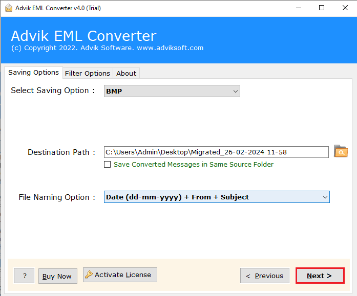Click the Advik EML Converter banner heading

point(84,36)
